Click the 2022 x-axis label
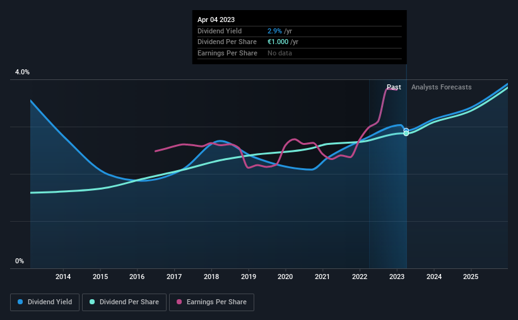518x320 pixels. pyautogui.click(x=360, y=277)
